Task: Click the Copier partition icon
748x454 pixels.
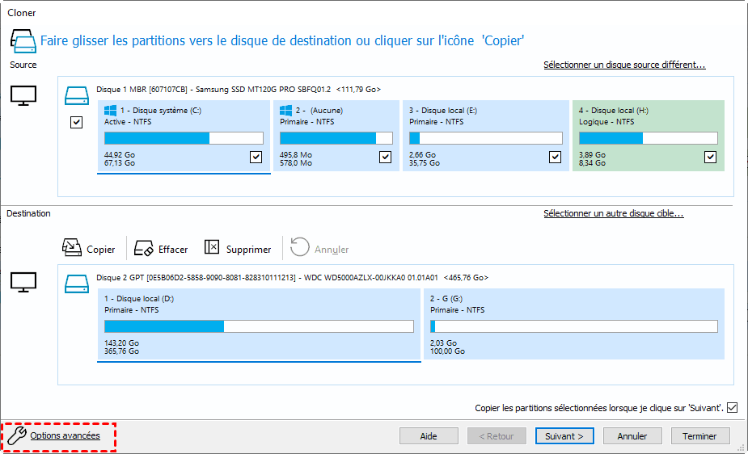Action: pyautogui.click(x=72, y=248)
